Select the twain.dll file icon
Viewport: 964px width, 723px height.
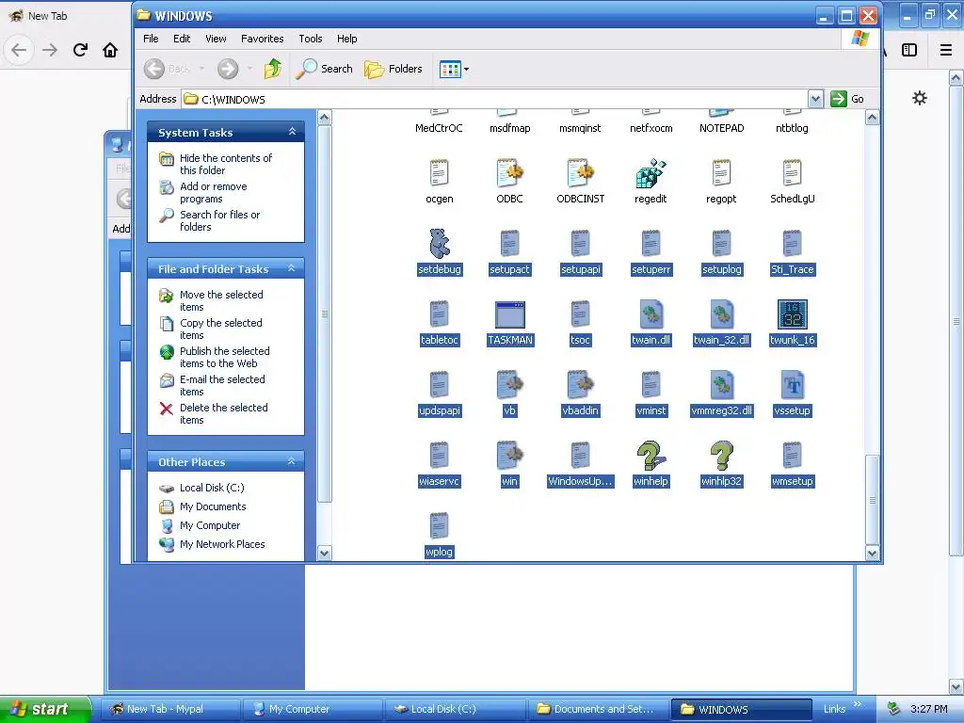click(651, 314)
